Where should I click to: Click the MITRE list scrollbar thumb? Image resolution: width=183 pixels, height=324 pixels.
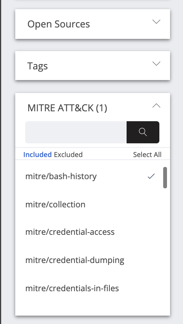(x=165, y=178)
